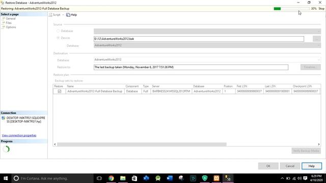Viewport: 326px width, 183px height.
Task: Click the Name column header
Action: pyautogui.click(x=95, y=86)
